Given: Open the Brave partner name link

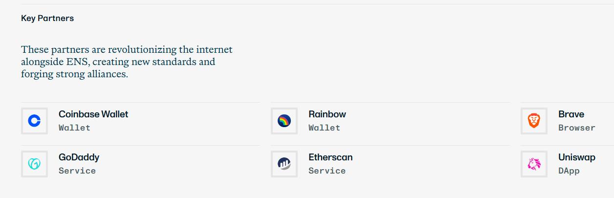Looking at the screenshot, I should coord(571,114).
